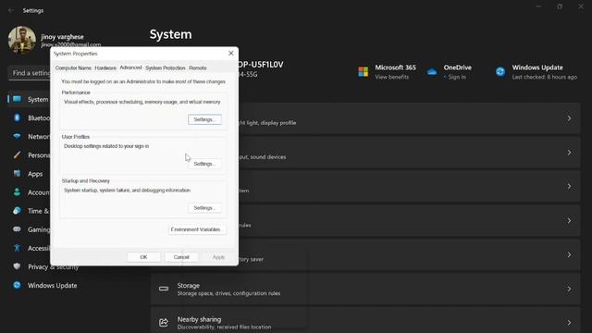
Task: Open Accounts person icon in sidebar
Action: 17,192
